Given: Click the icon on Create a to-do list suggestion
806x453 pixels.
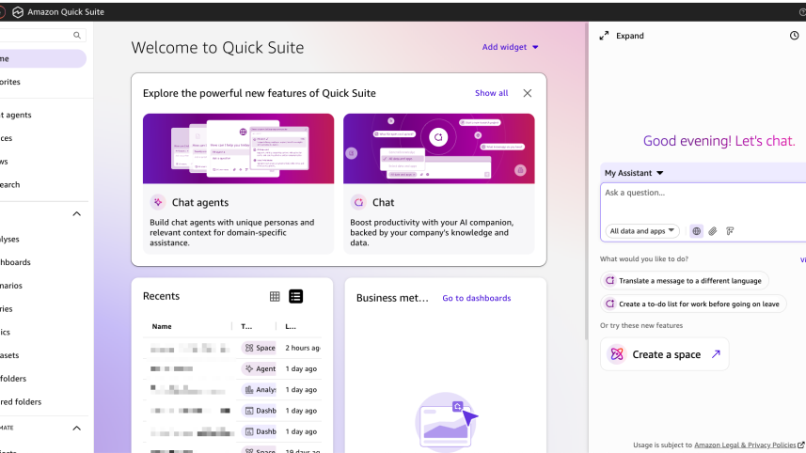Looking at the screenshot, I should (x=610, y=305).
